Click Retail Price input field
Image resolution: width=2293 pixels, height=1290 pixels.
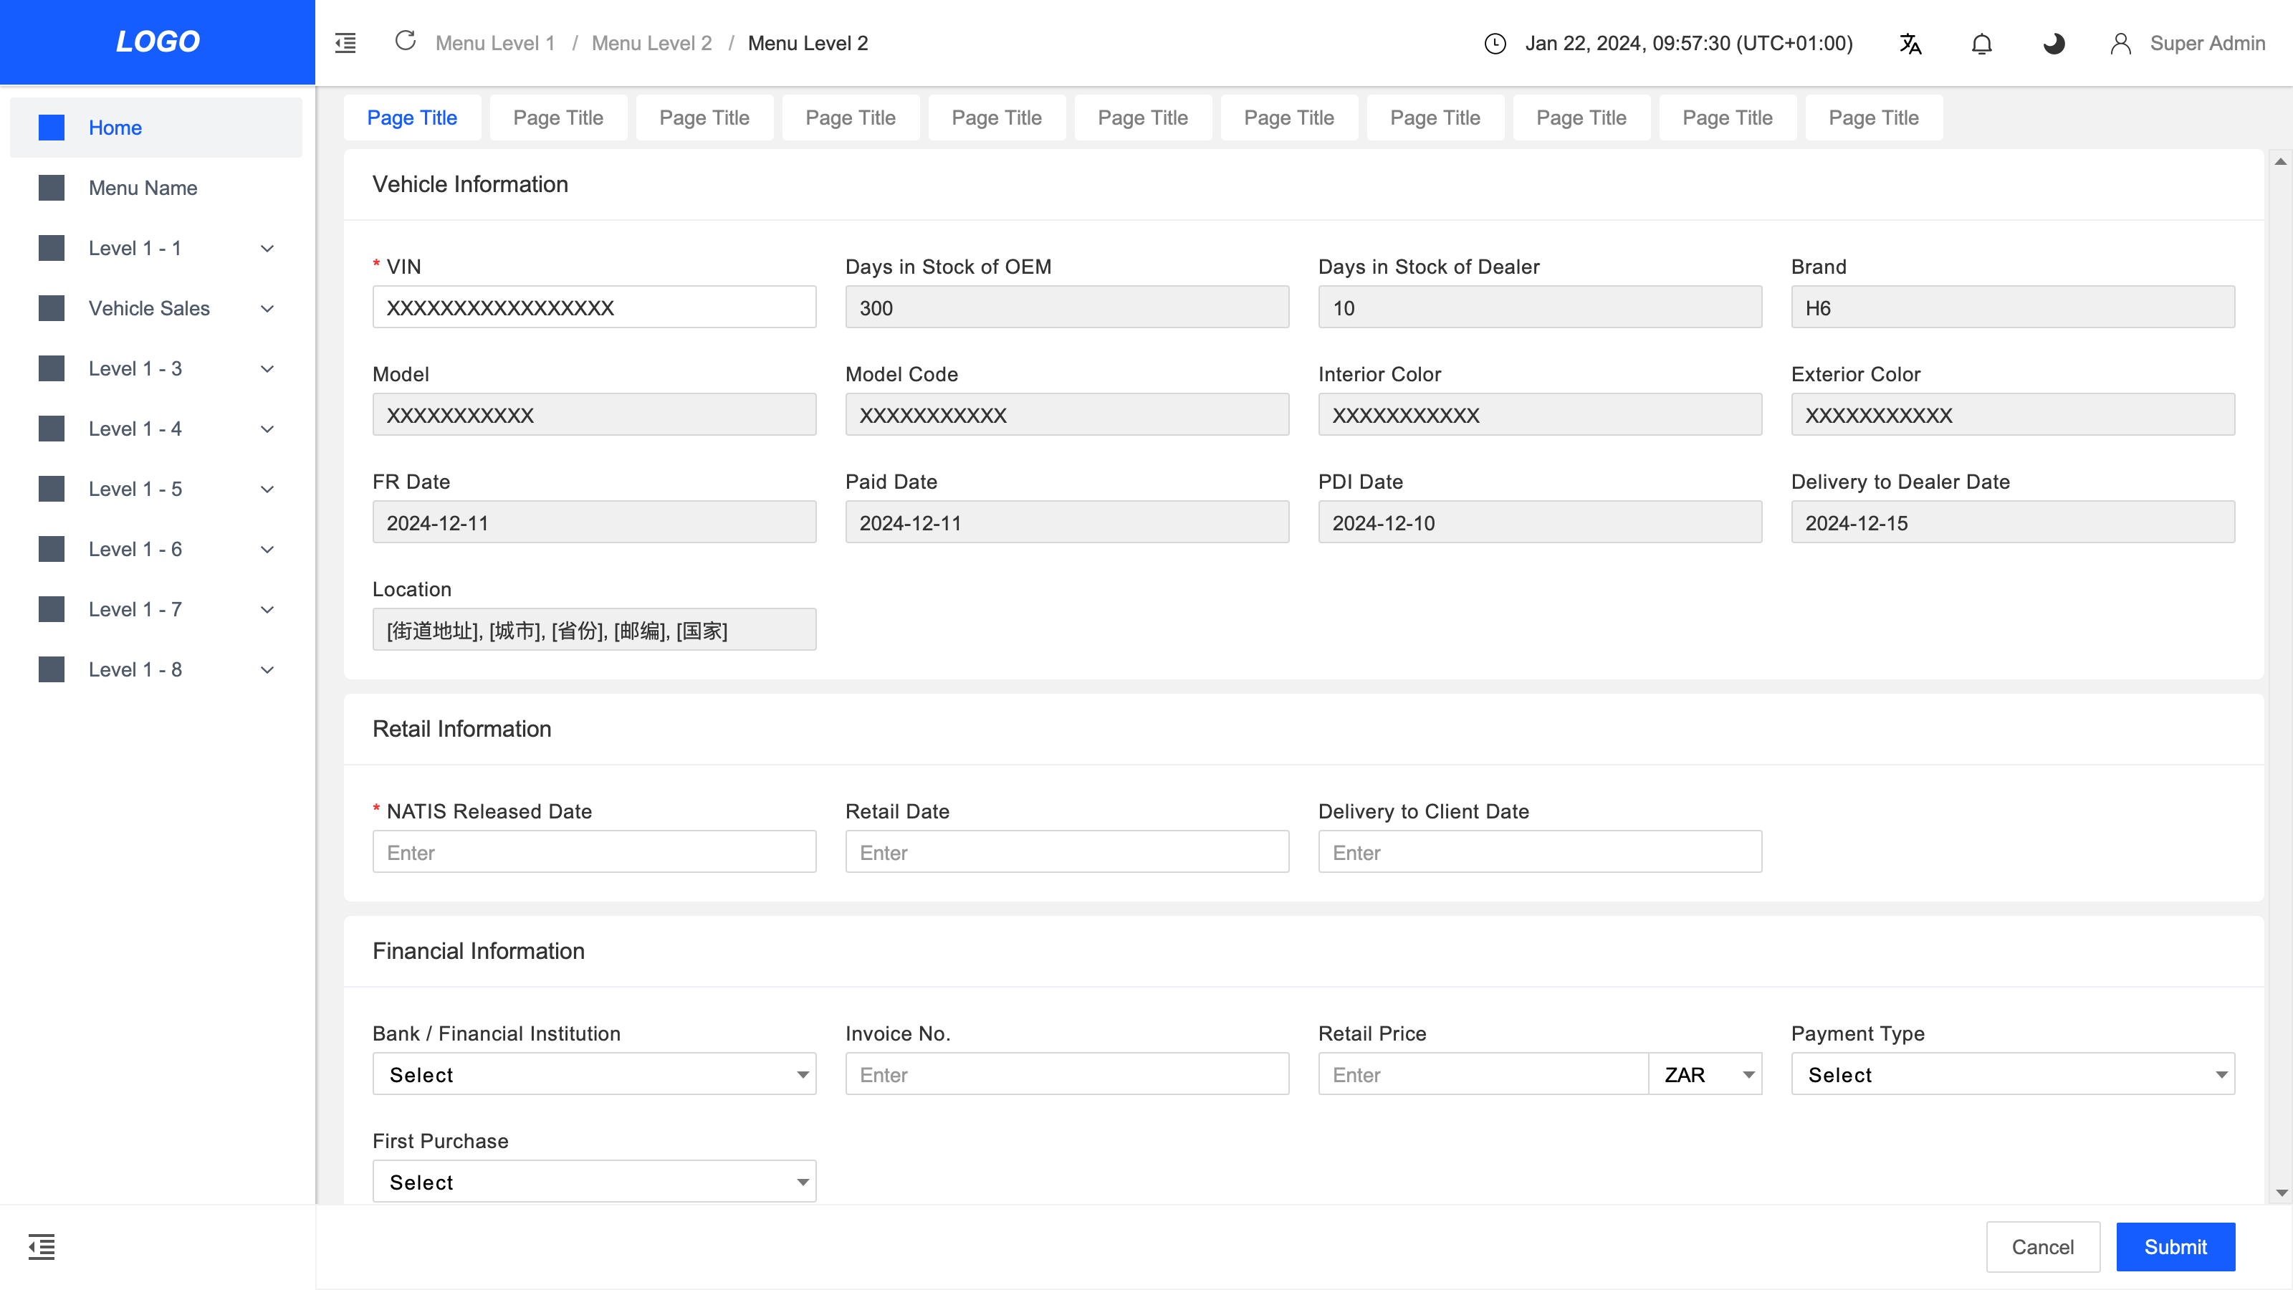click(x=1483, y=1074)
